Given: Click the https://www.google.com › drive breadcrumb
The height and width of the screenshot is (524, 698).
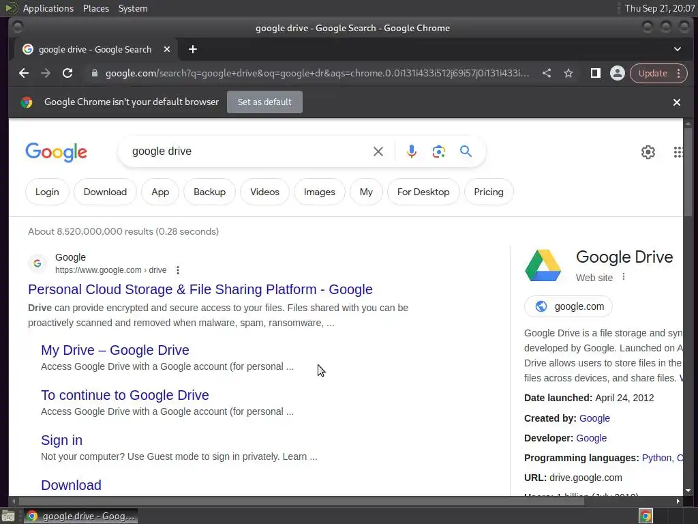Looking at the screenshot, I should [x=111, y=270].
